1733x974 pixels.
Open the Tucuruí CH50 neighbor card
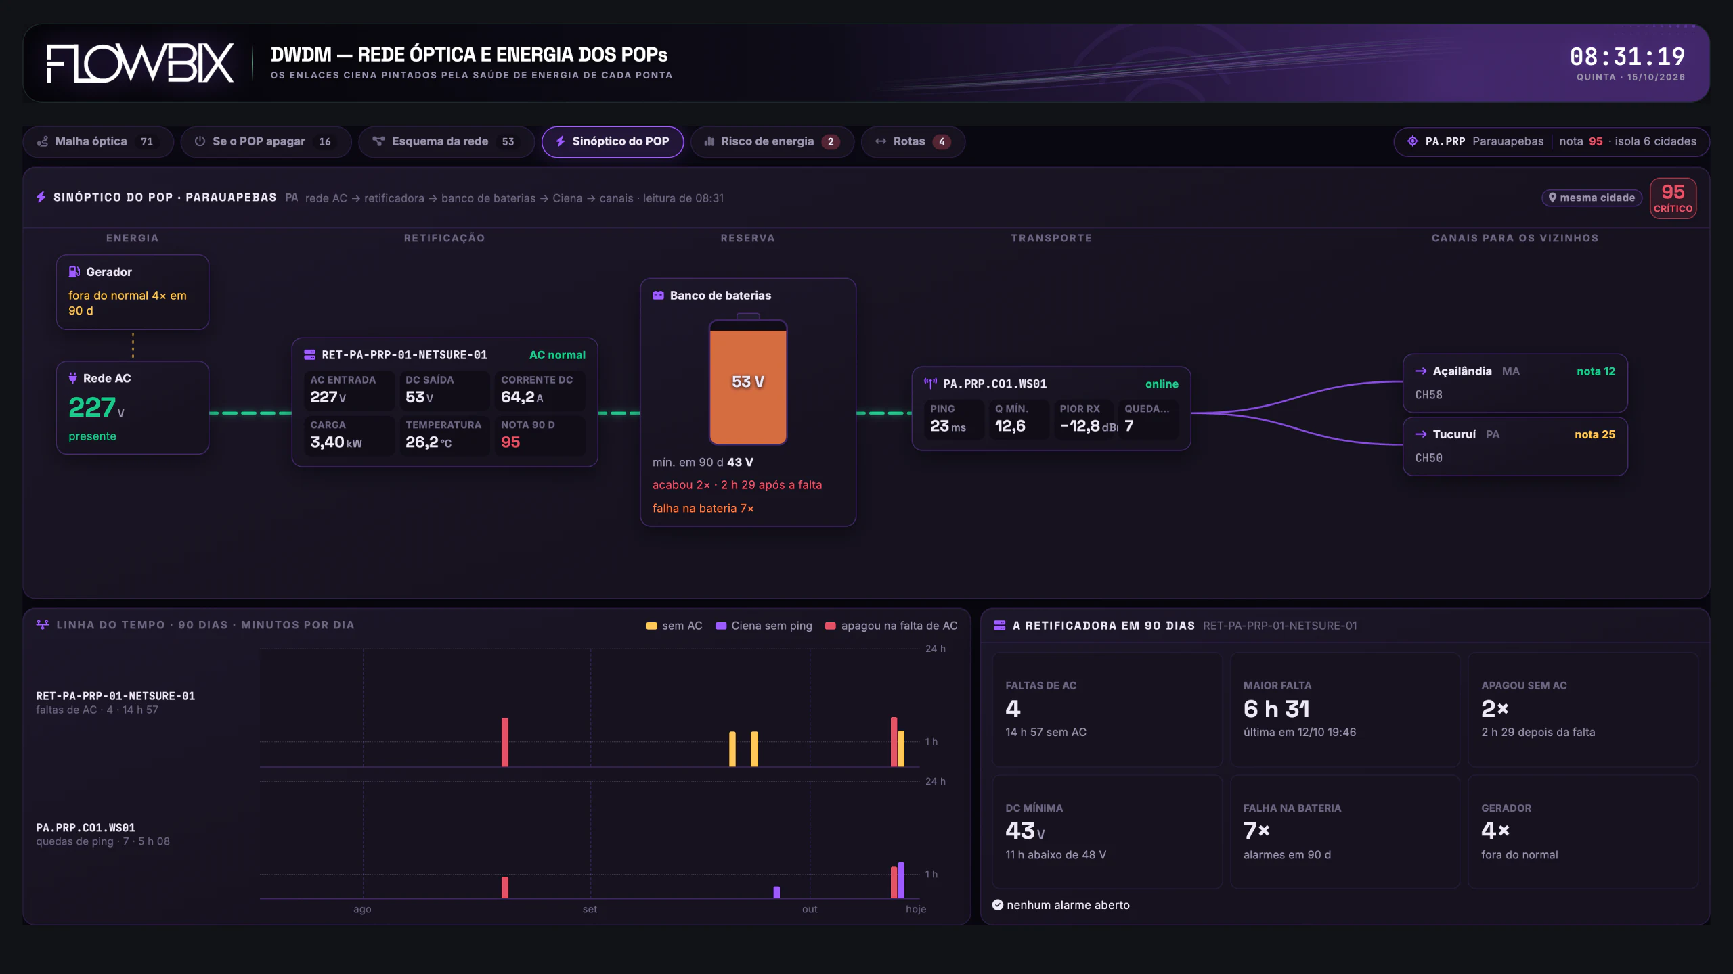pos(1515,446)
